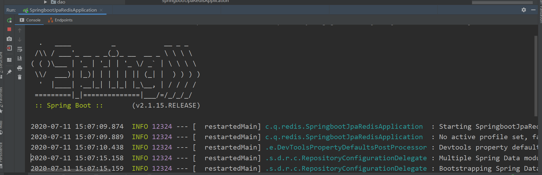542x175 pixels.
Task: Pin the Run tab with pushpin icon
Action: coord(9,72)
